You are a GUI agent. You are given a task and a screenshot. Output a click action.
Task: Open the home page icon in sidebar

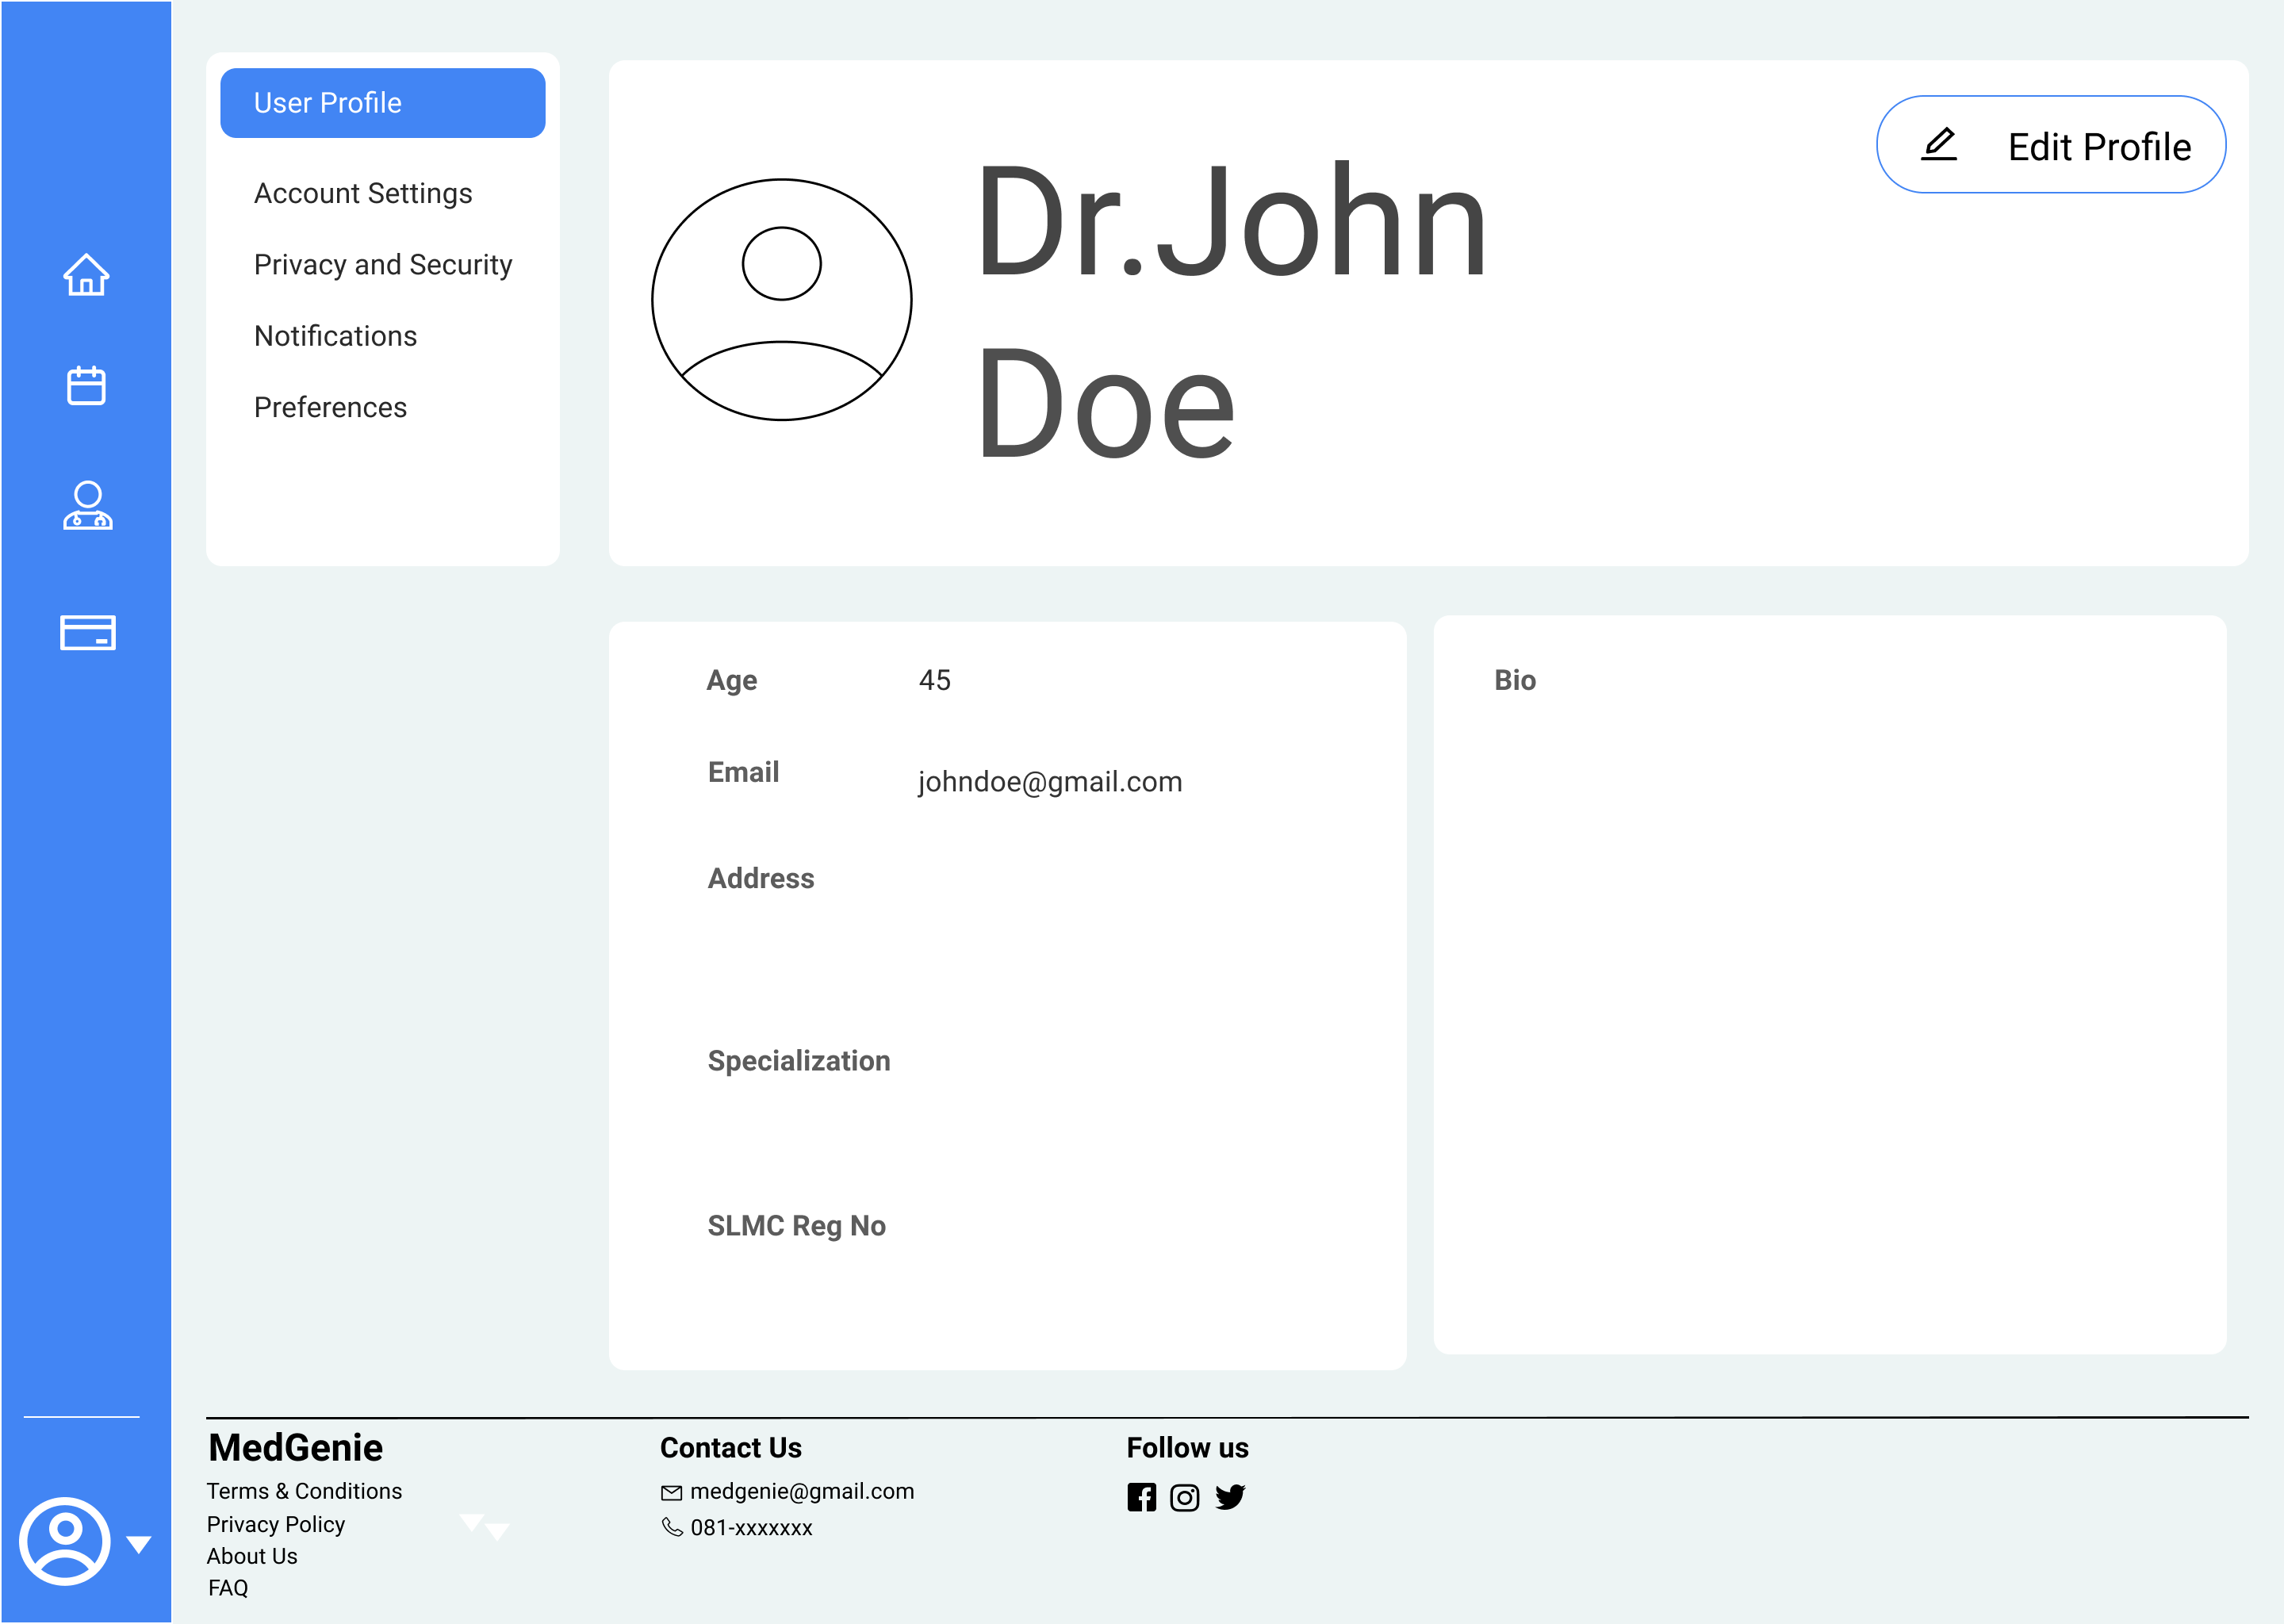(86, 275)
